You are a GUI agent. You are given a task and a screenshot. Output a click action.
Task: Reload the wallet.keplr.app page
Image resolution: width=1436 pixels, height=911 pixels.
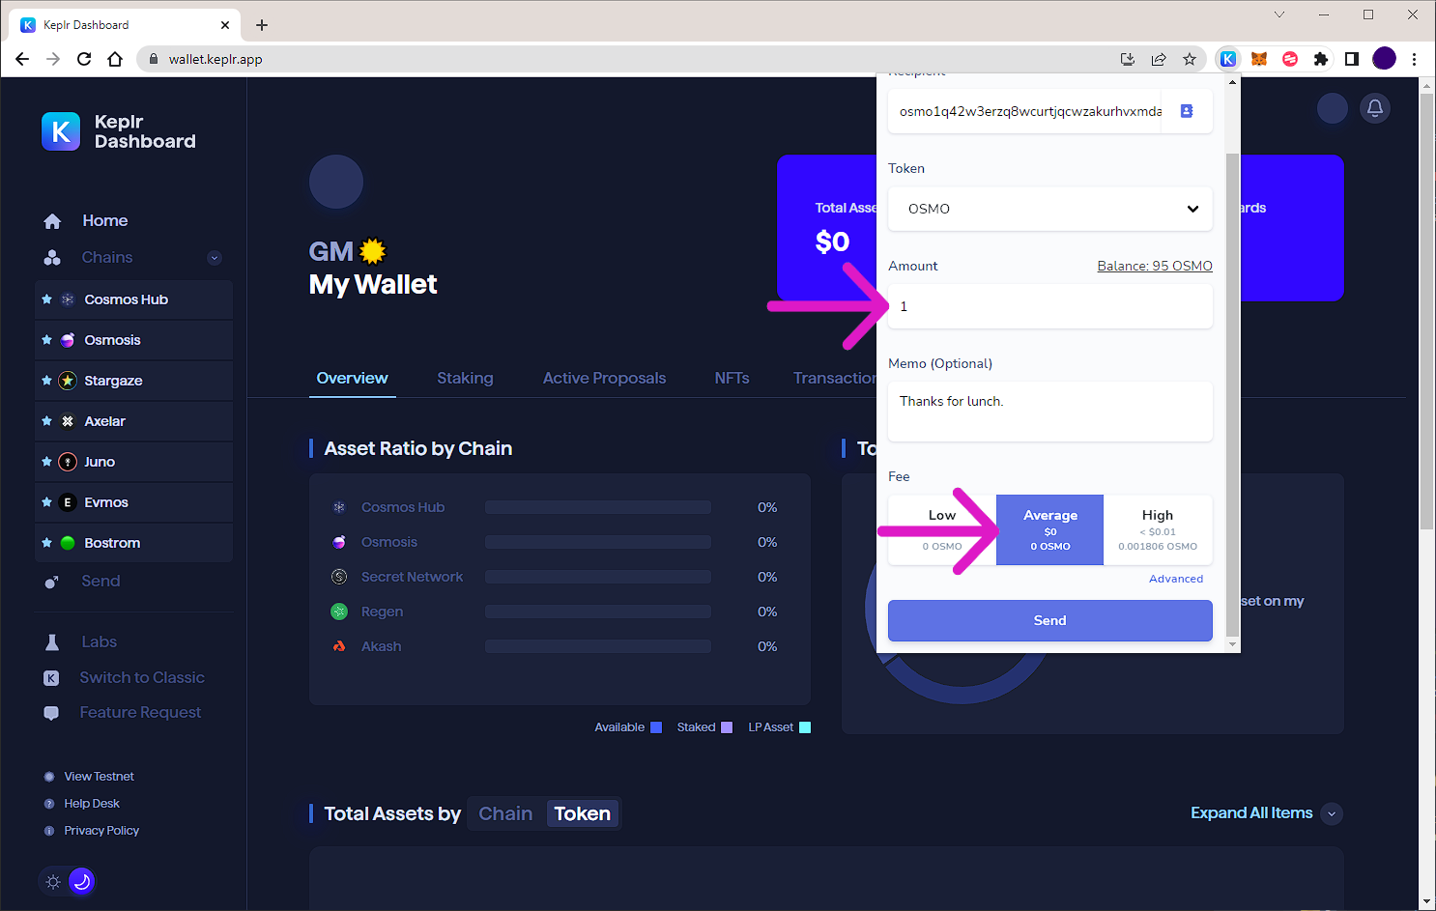(x=84, y=59)
